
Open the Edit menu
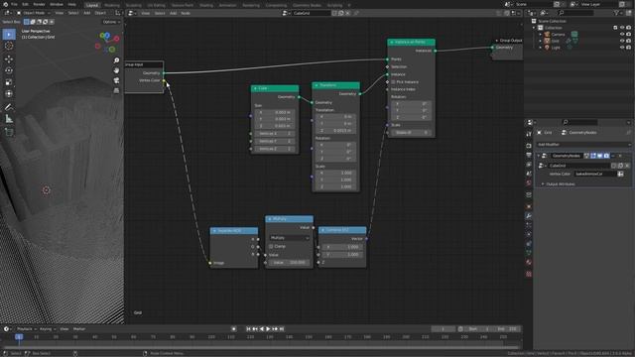click(25, 4)
